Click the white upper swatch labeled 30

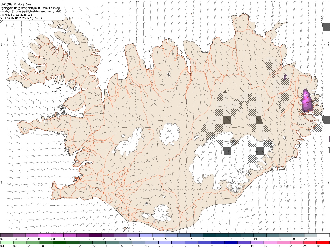tap(323, 235)
